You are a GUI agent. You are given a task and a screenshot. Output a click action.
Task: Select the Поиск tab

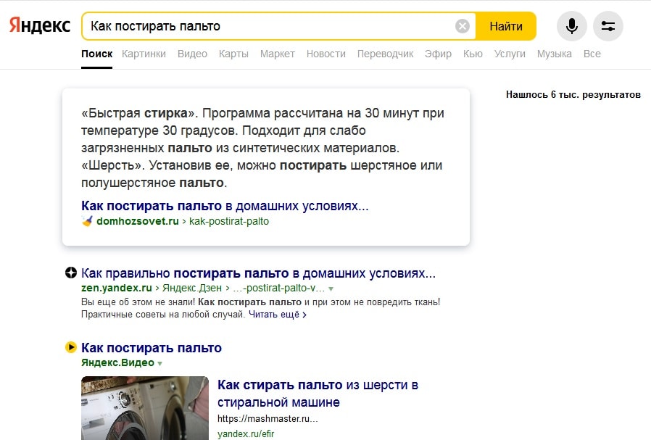click(x=96, y=54)
